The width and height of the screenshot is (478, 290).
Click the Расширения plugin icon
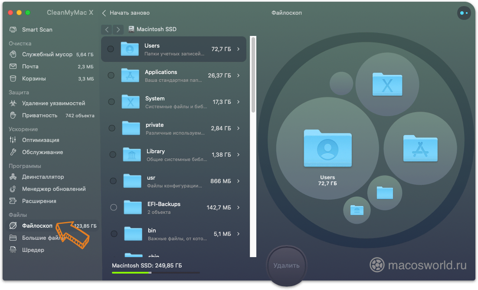(x=13, y=201)
